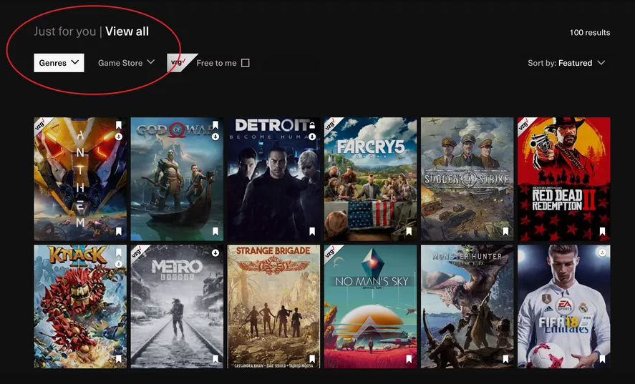Click the 100 results text
635x384 pixels.
pyautogui.click(x=589, y=33)
